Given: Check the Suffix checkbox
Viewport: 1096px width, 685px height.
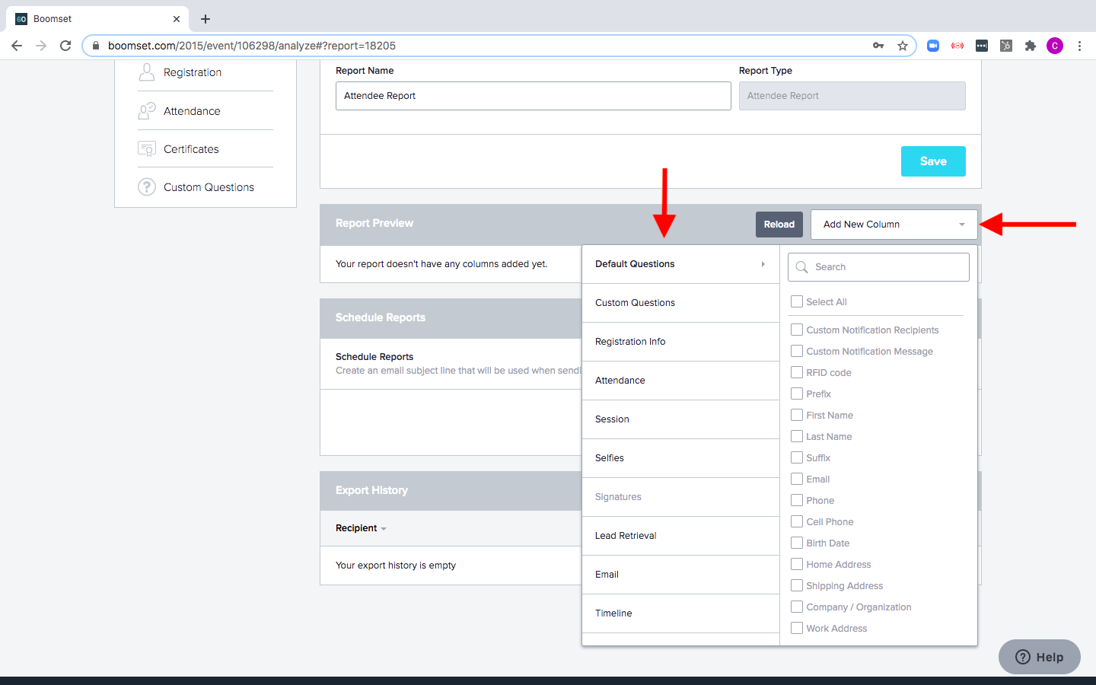Looking at the screenshot, I should (x=797, y=457).
